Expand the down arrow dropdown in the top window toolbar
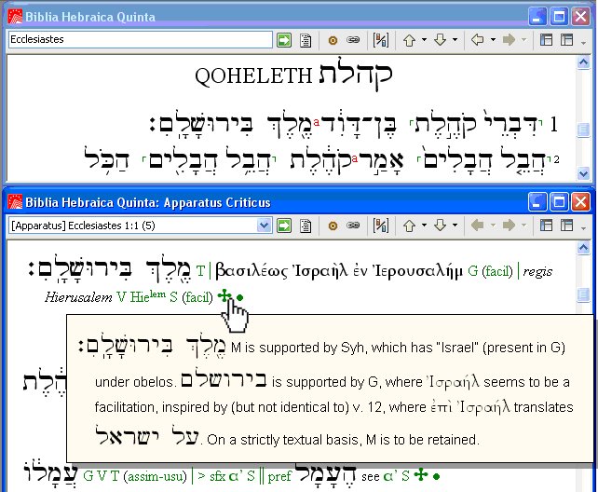 (x=455, y=40)
